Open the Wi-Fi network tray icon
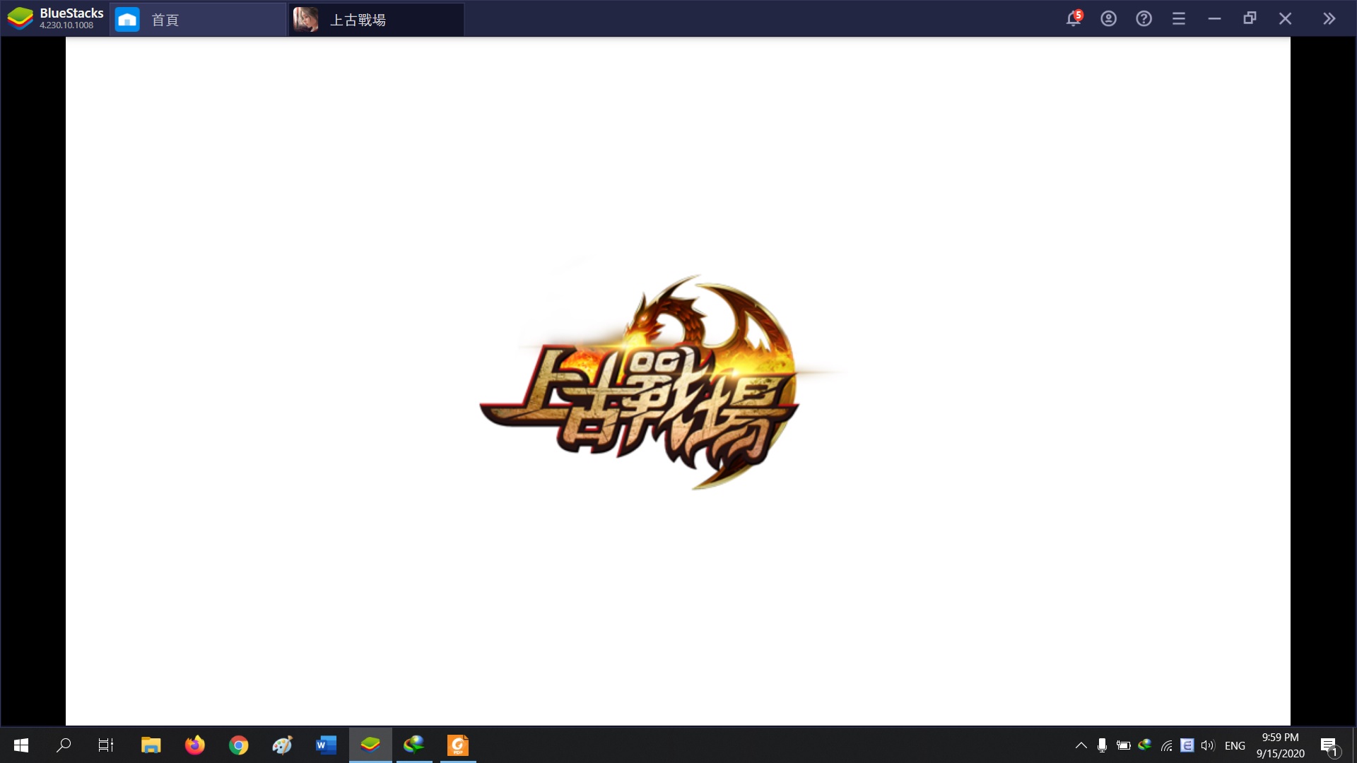Viewport: 1357px width, 763px height. pyautogui.click(x=1166, y=745)
